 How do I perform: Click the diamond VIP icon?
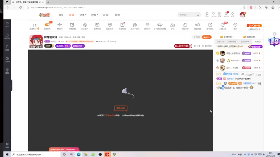[147, 24]
